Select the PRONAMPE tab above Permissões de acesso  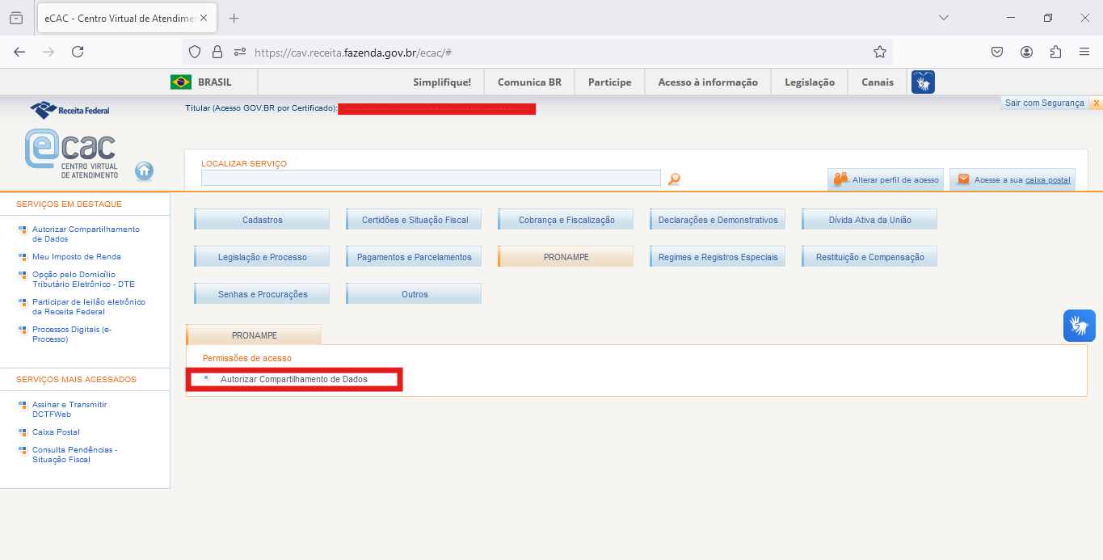(254, 335)
